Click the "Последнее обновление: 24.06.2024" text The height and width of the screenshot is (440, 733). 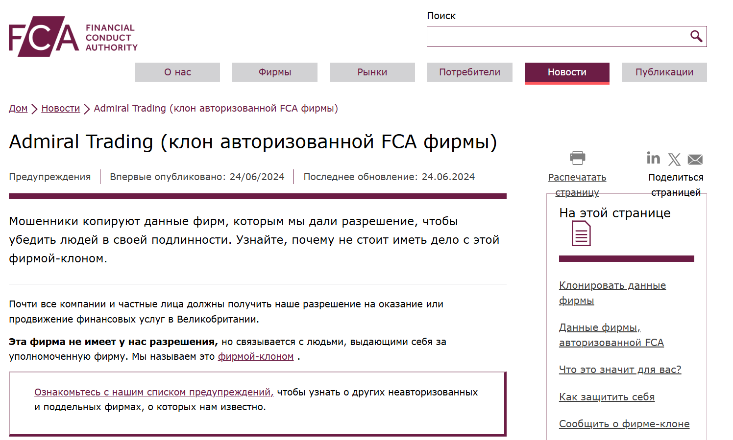pos(389,177)
